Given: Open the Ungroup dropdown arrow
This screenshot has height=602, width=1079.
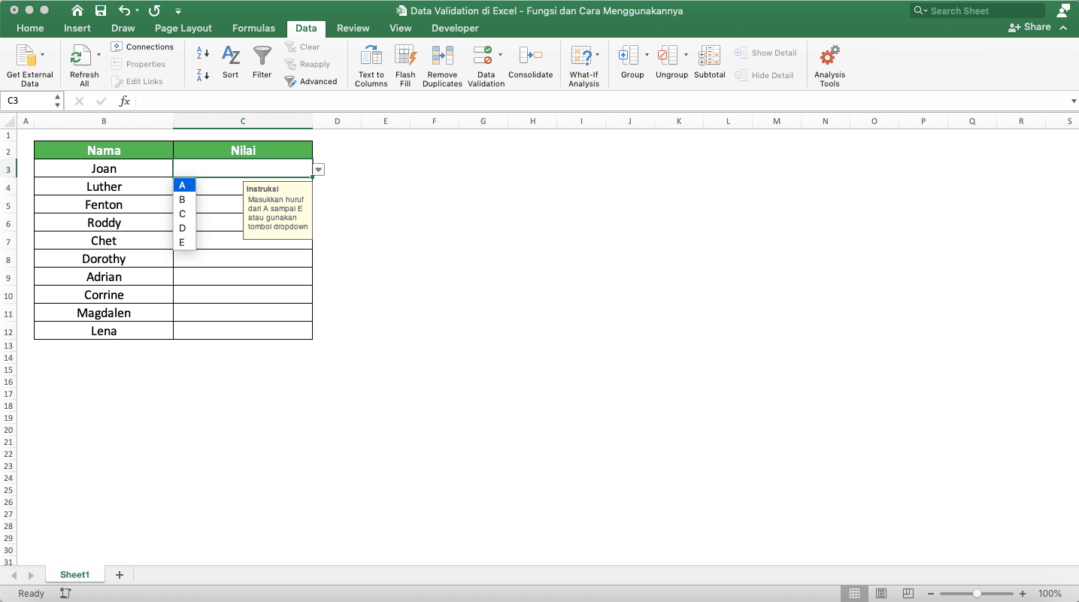Looking at the screenshot, I should point(686,55).
